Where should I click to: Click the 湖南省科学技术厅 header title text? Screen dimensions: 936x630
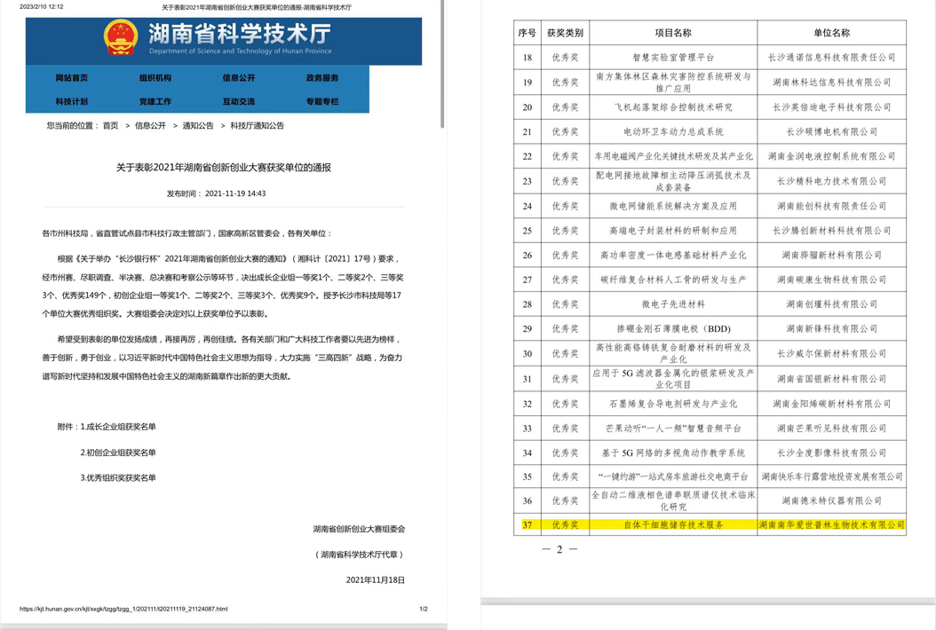tap(240, 35)
